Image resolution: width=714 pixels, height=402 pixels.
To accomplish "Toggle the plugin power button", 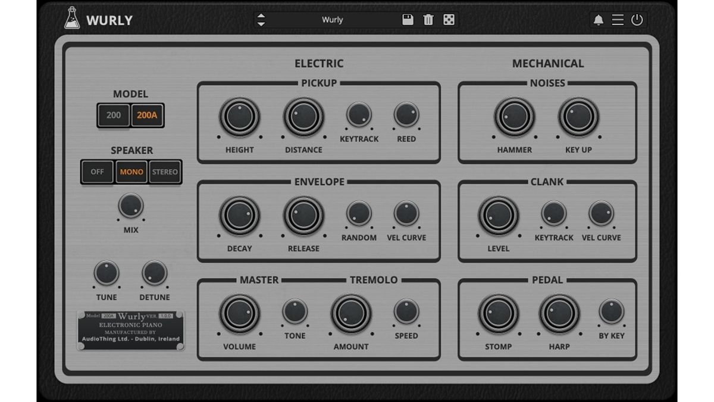I will click(x=637, y=19).
